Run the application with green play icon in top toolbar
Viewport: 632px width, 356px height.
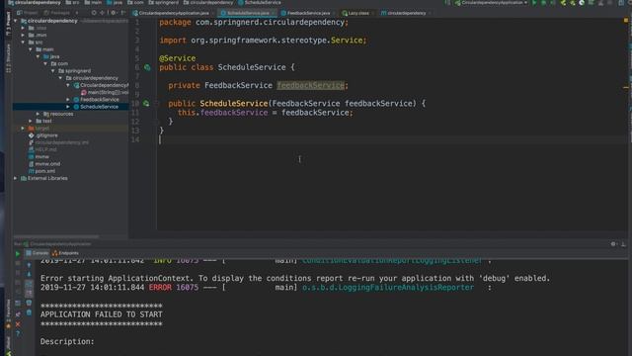(x=534, y=3)
